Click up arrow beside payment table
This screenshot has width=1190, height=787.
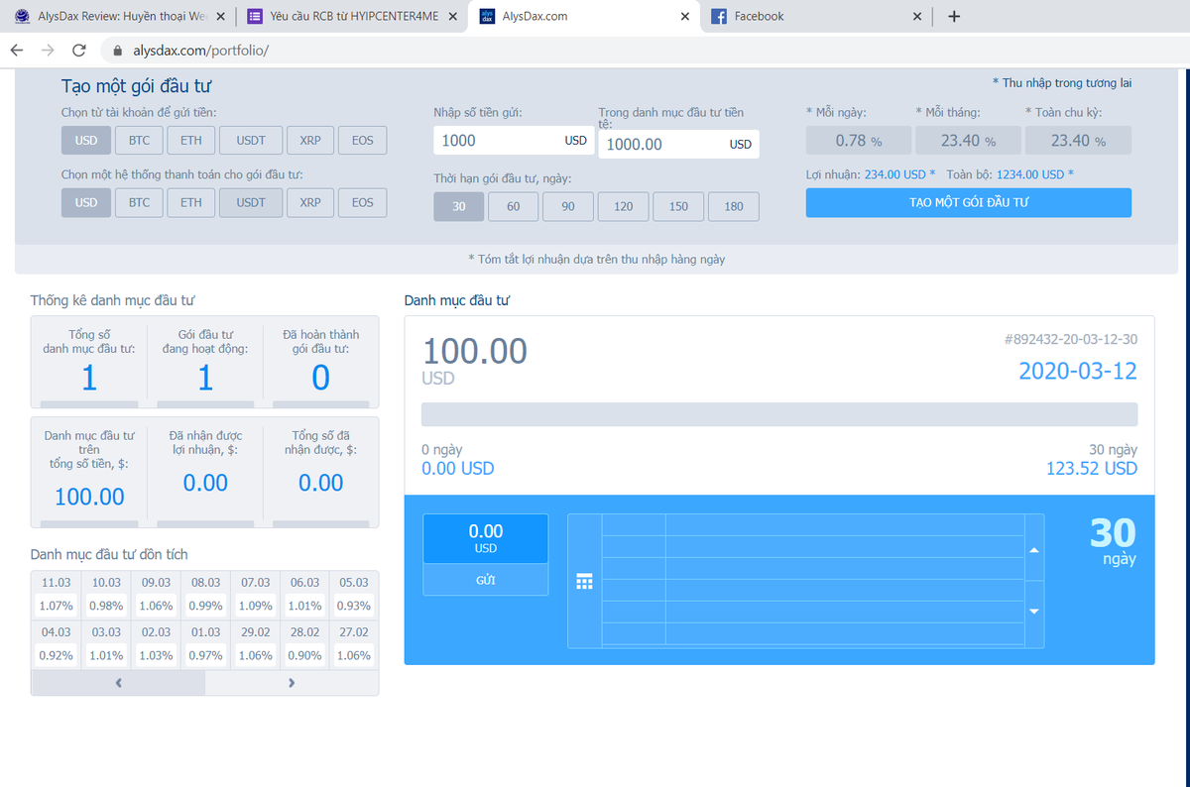(x=1034, y=550)
